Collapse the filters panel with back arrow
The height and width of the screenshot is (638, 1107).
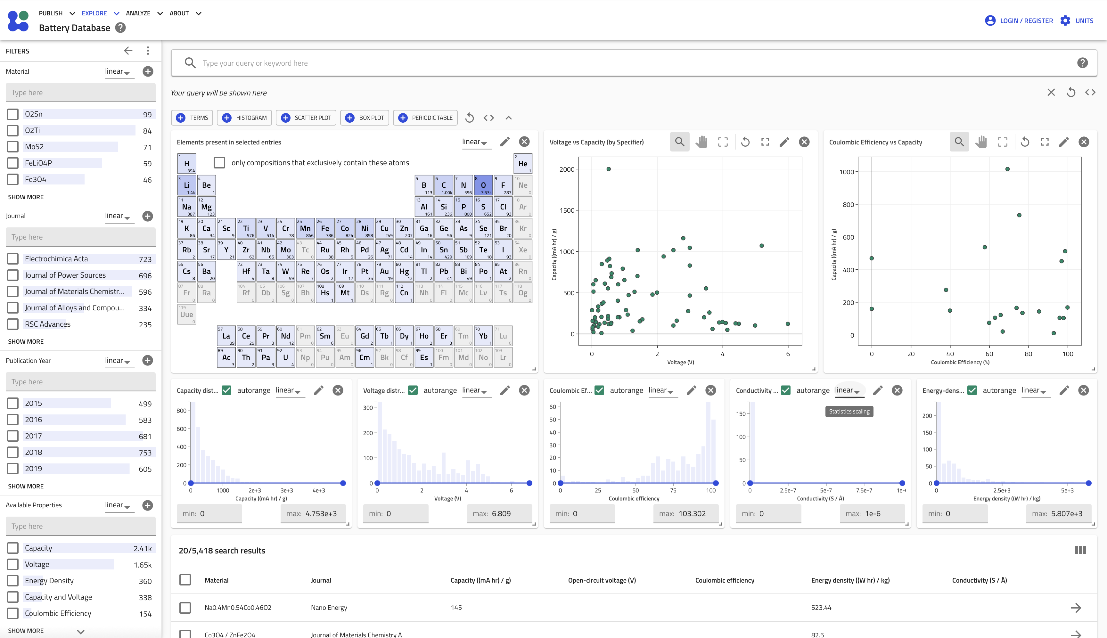(128, 51)
